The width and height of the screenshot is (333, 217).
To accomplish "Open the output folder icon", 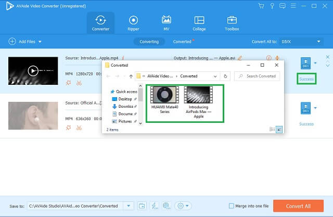I will click(142, 206).
